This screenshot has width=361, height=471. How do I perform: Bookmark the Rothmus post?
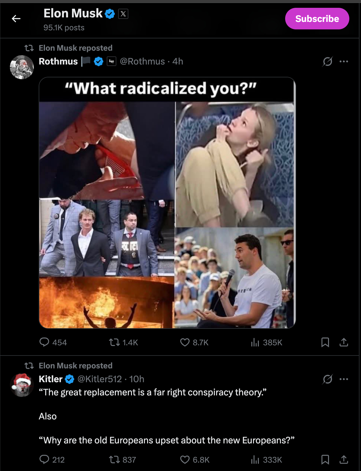click(325, 342)
